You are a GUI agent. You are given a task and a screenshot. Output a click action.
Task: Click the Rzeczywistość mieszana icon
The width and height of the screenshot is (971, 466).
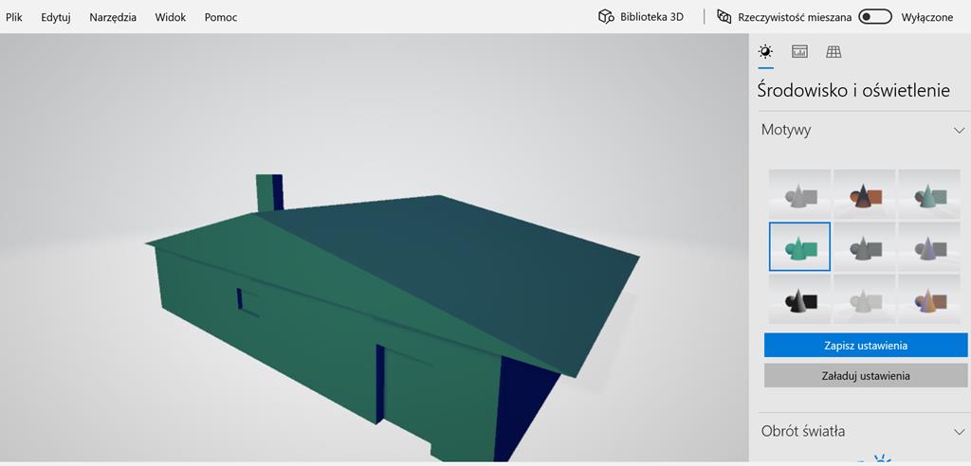click(724, 17)
